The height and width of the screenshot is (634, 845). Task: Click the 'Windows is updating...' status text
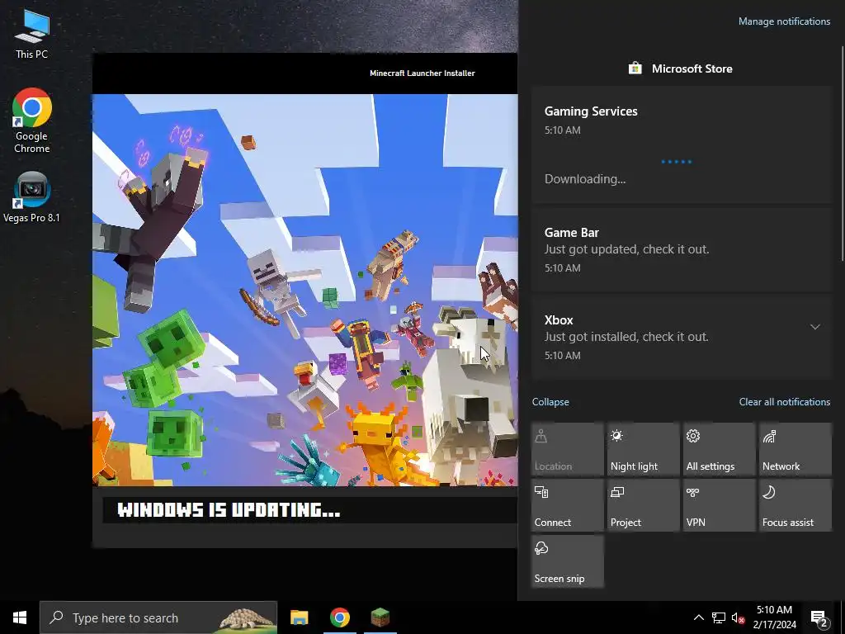[x=229, y=510]
